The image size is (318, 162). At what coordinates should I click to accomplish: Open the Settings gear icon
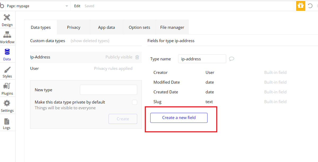pos(7,104)
